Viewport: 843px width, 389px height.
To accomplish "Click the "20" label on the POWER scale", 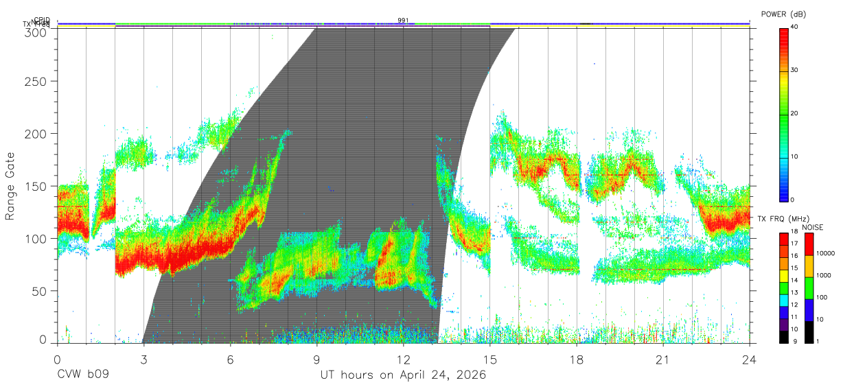I will (x=794, y=113).
